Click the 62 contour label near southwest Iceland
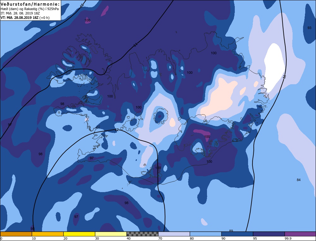316x241 pixels. point(117,130)
